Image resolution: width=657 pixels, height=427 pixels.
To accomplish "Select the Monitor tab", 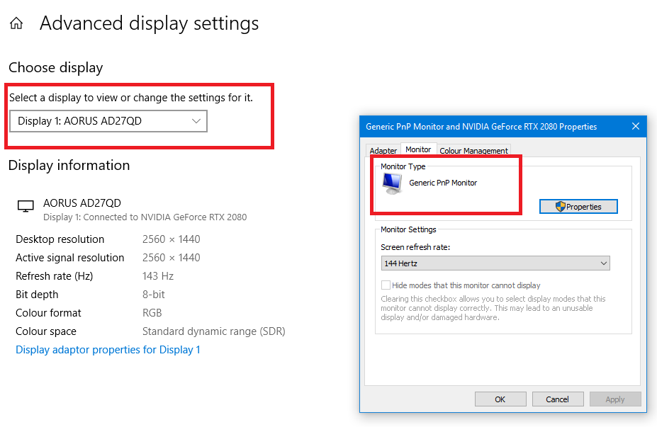I will coord(418,149).
